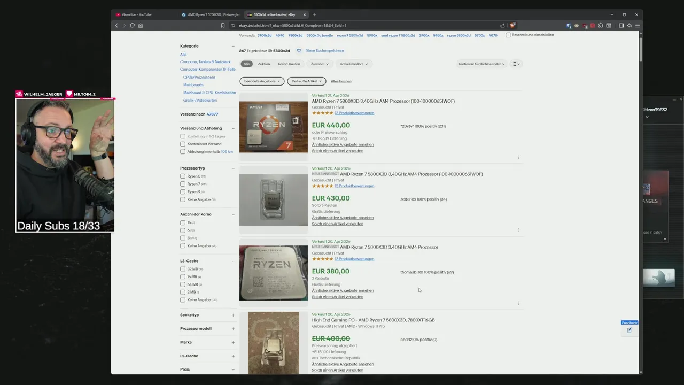
Task: Open 12 Produktbewertungen for EUR 440,00 listing
Action: pos(354,113)
